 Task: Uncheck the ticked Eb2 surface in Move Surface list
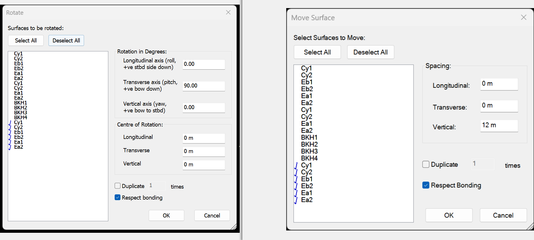(307, 186)
